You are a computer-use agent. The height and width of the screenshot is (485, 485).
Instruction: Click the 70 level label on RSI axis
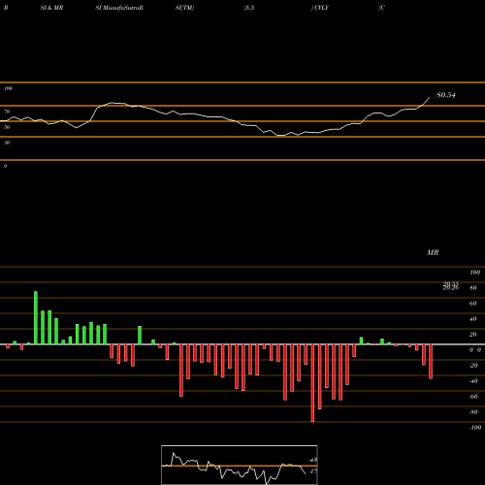(x=7, y=112)
